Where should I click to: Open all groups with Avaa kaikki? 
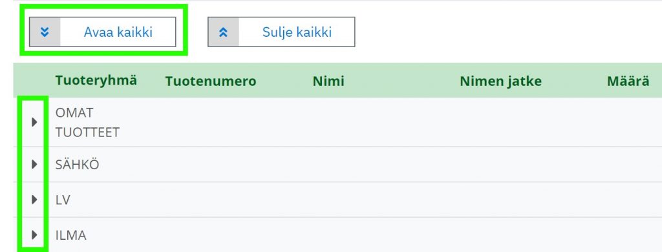pyautogui.click(x=103, y=32)
